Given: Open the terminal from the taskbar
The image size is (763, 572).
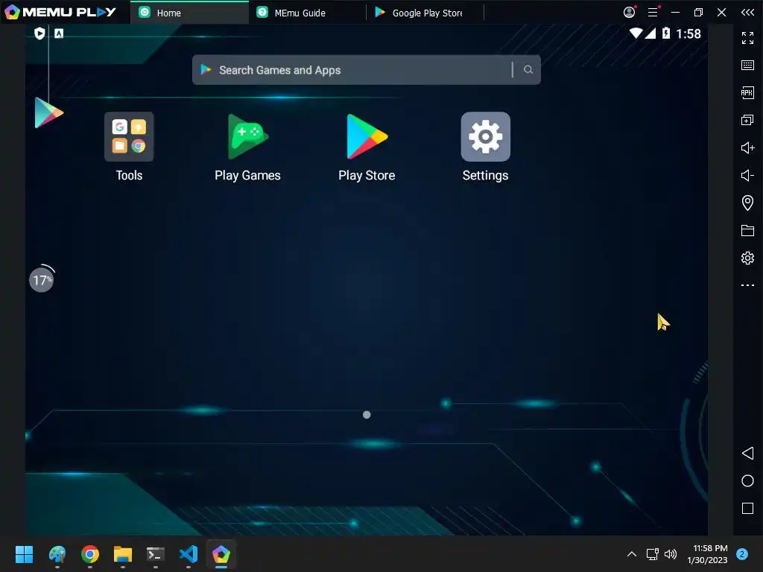Looking at the screenshot, I should click(156, 554).
